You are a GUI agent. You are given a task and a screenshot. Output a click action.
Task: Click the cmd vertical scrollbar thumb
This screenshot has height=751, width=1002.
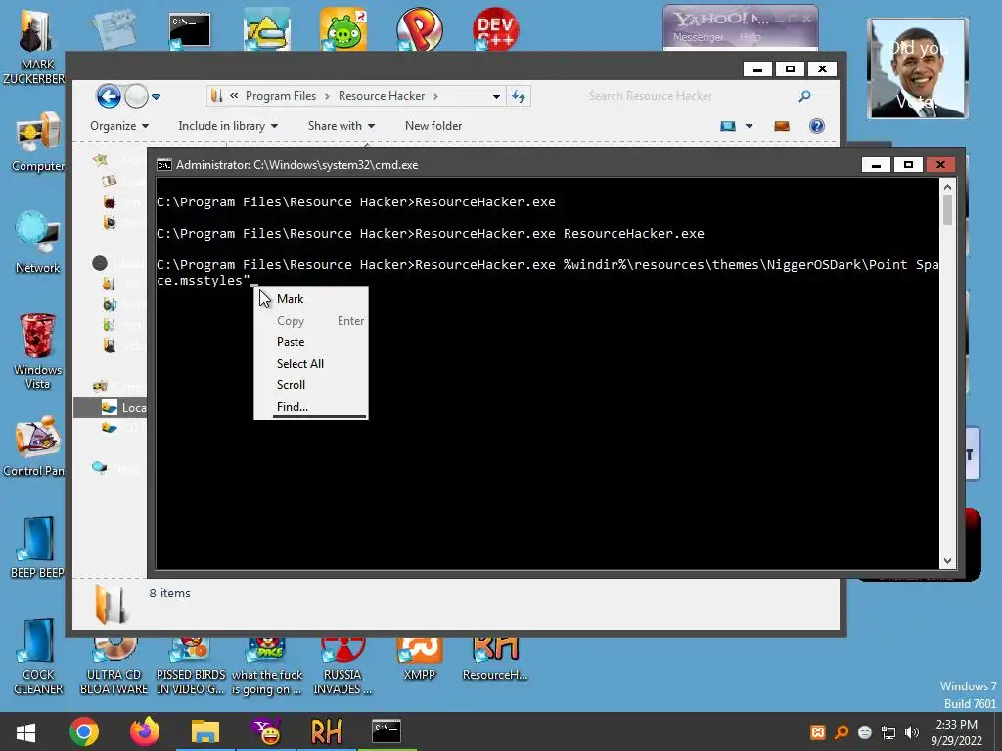(x=947, y=209)
